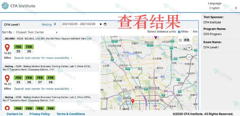Image resolution: width=240 pixels, height=116 pixels.
Task: Open the Terms & Conditions link
Action: tap(71, 114)
